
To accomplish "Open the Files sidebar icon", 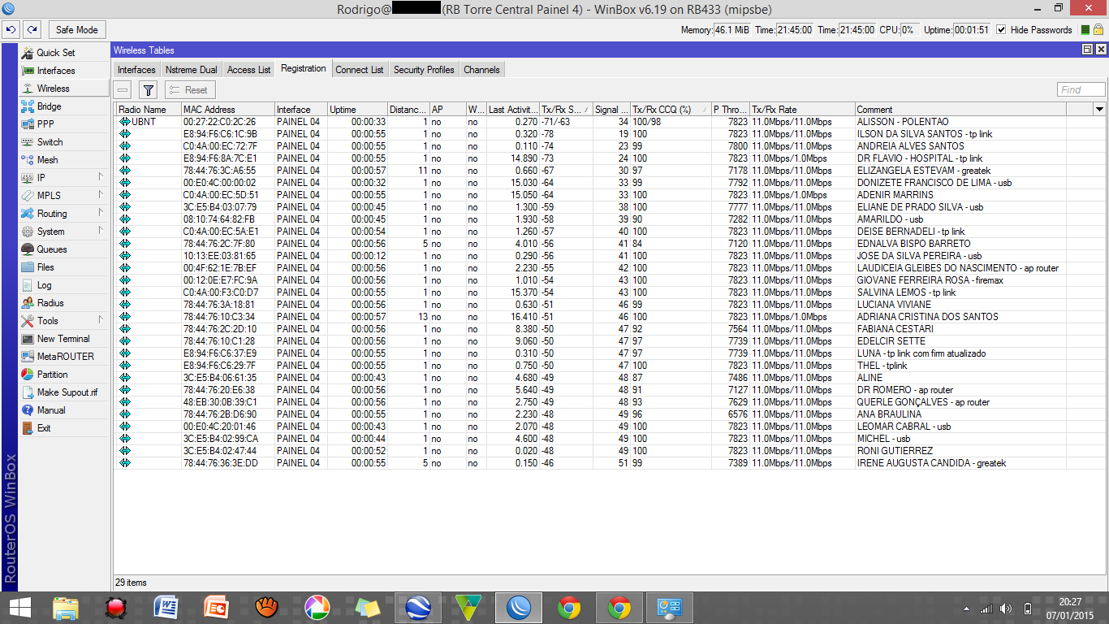I will (x=28, y=267).
